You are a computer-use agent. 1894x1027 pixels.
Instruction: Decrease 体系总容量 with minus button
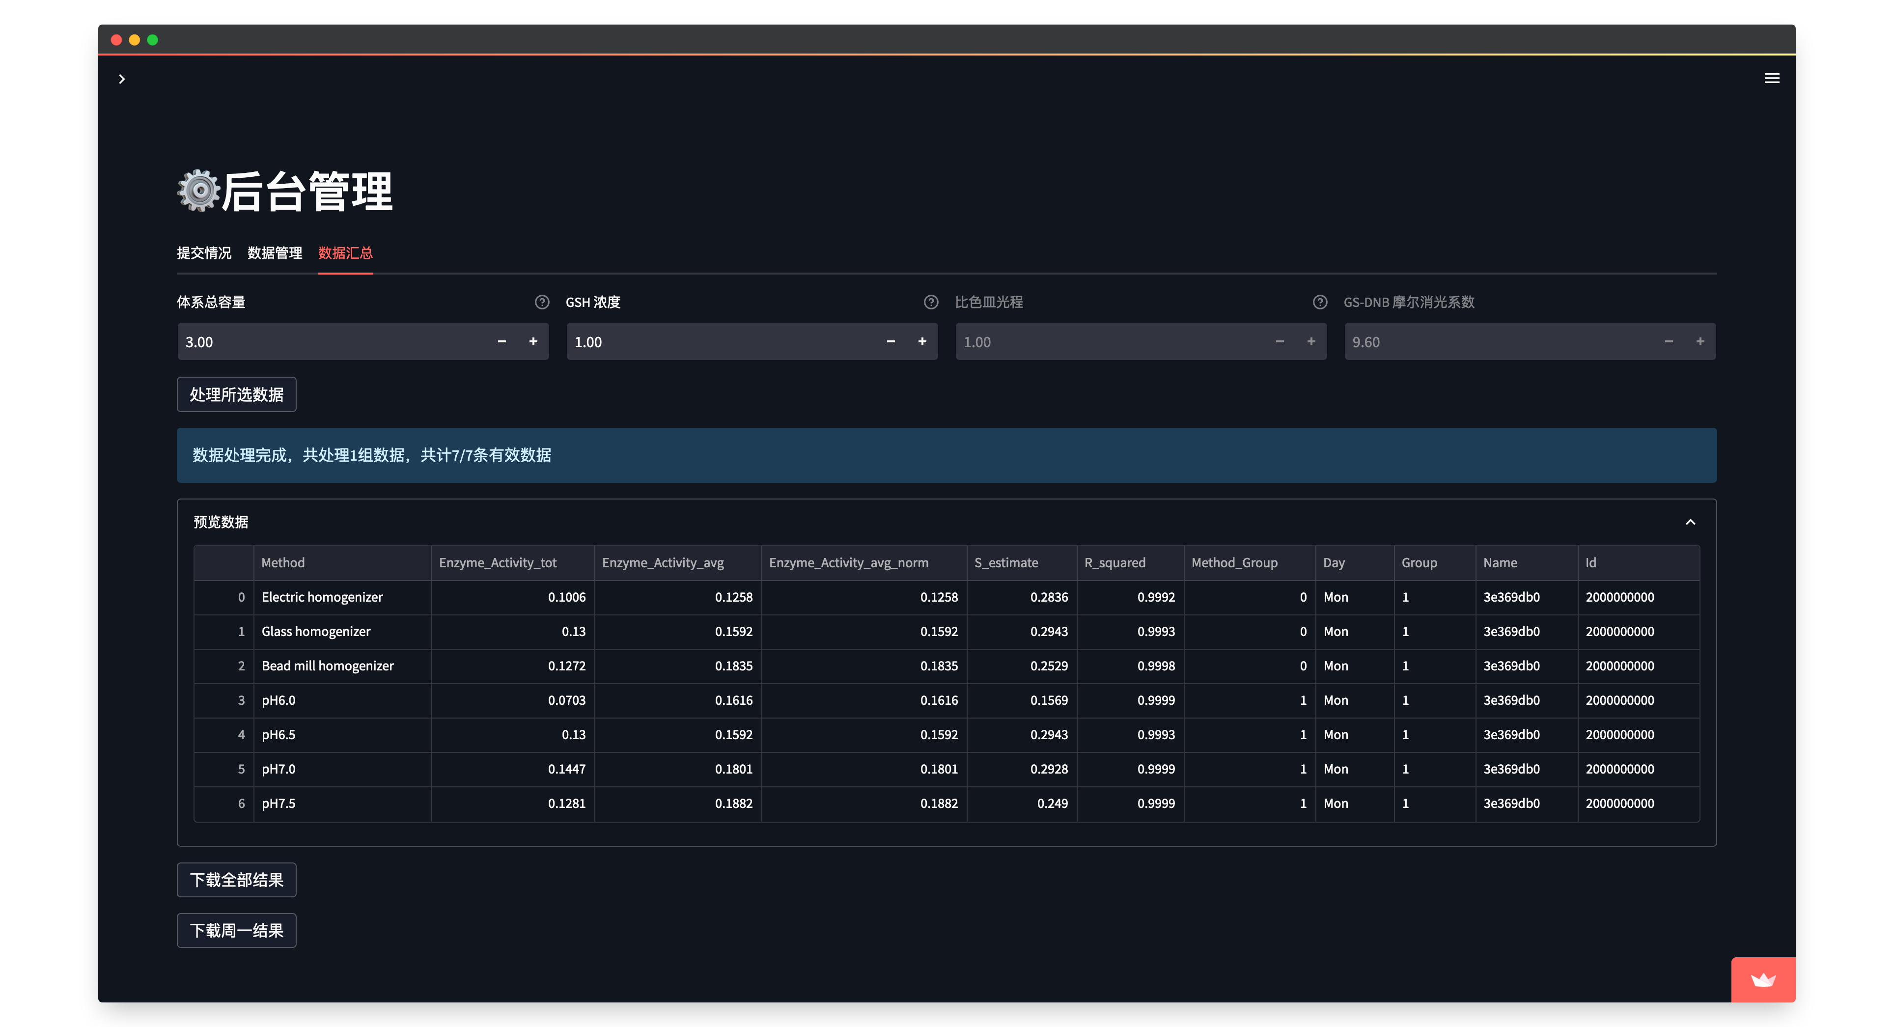tap(501, 341)
